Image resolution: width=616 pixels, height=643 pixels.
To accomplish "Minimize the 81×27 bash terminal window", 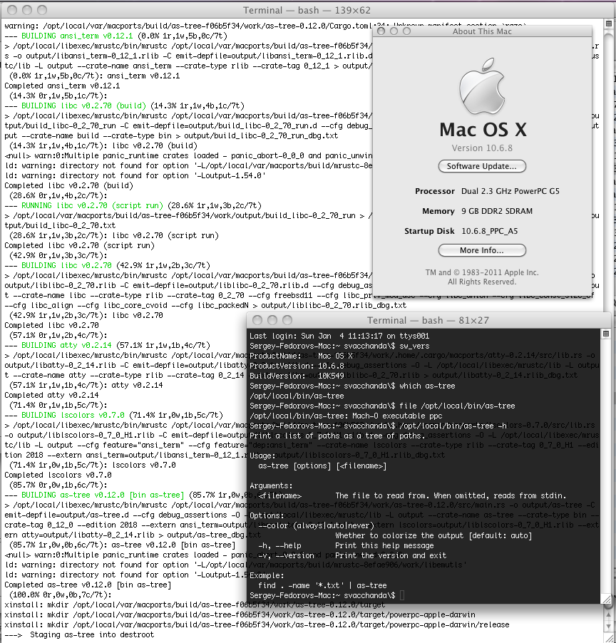I will coord(272,320).
